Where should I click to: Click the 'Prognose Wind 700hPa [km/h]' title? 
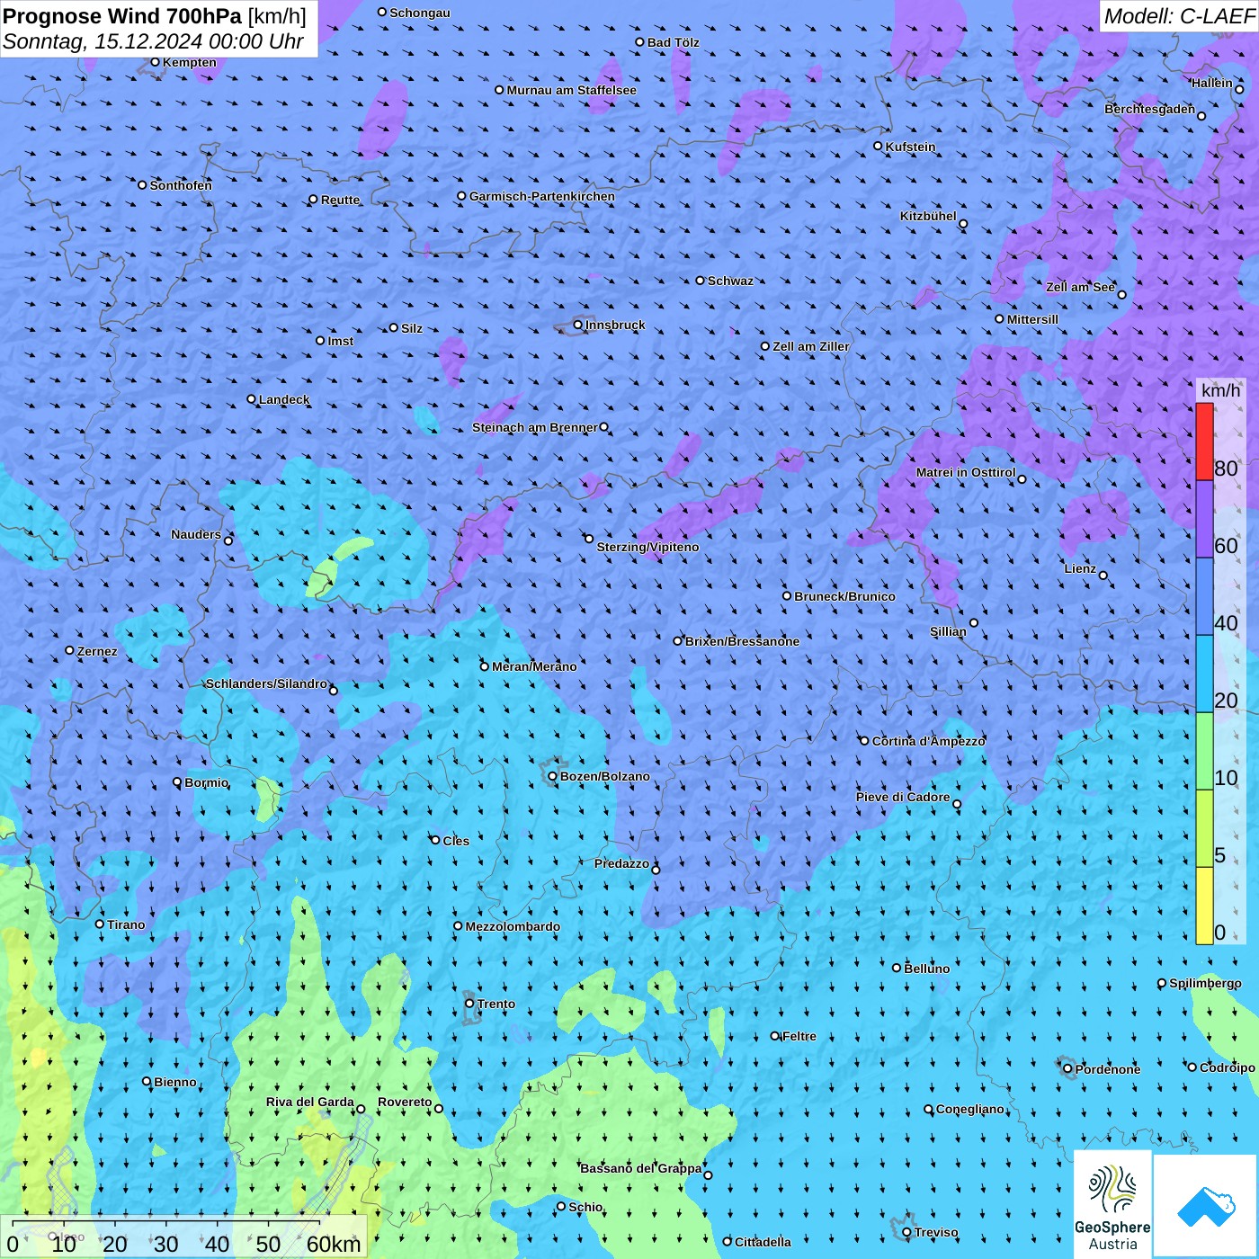coord(155,16)
